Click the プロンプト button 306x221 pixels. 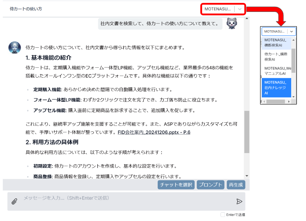[211, 185]
